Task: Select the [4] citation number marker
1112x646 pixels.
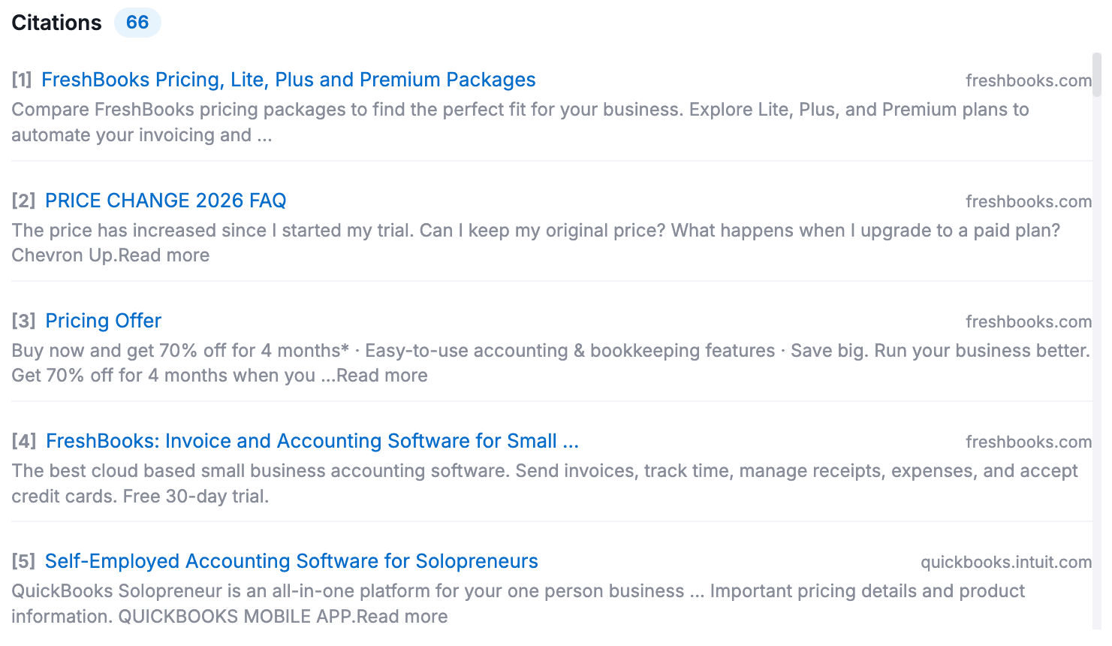Action: pyautogui.click(x=24, y=441)
